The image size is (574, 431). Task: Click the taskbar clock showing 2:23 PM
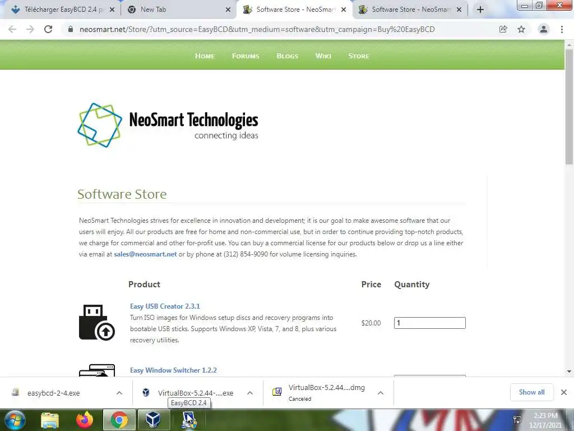tap(545, 420)
